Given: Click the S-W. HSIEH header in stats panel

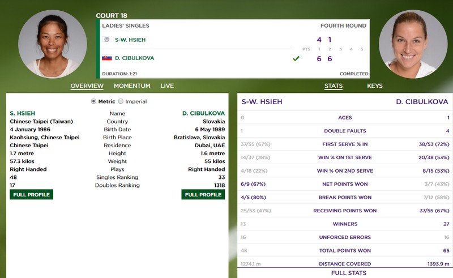Looking at the screenshot, I should [262, 102].
